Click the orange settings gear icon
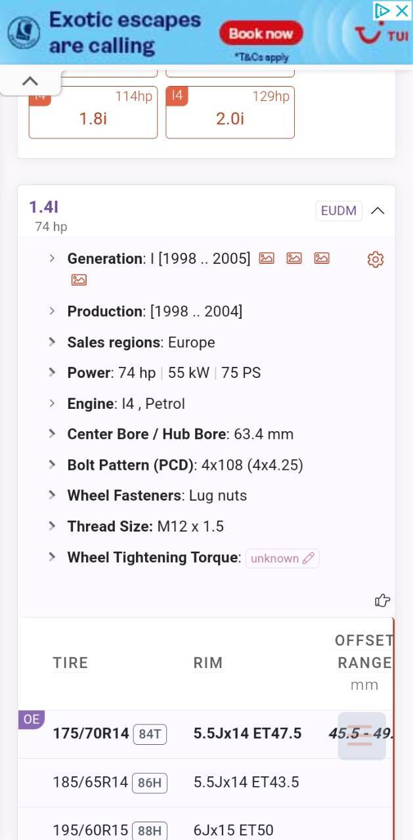The image size is (413, 840). click(x=376, y=259)
